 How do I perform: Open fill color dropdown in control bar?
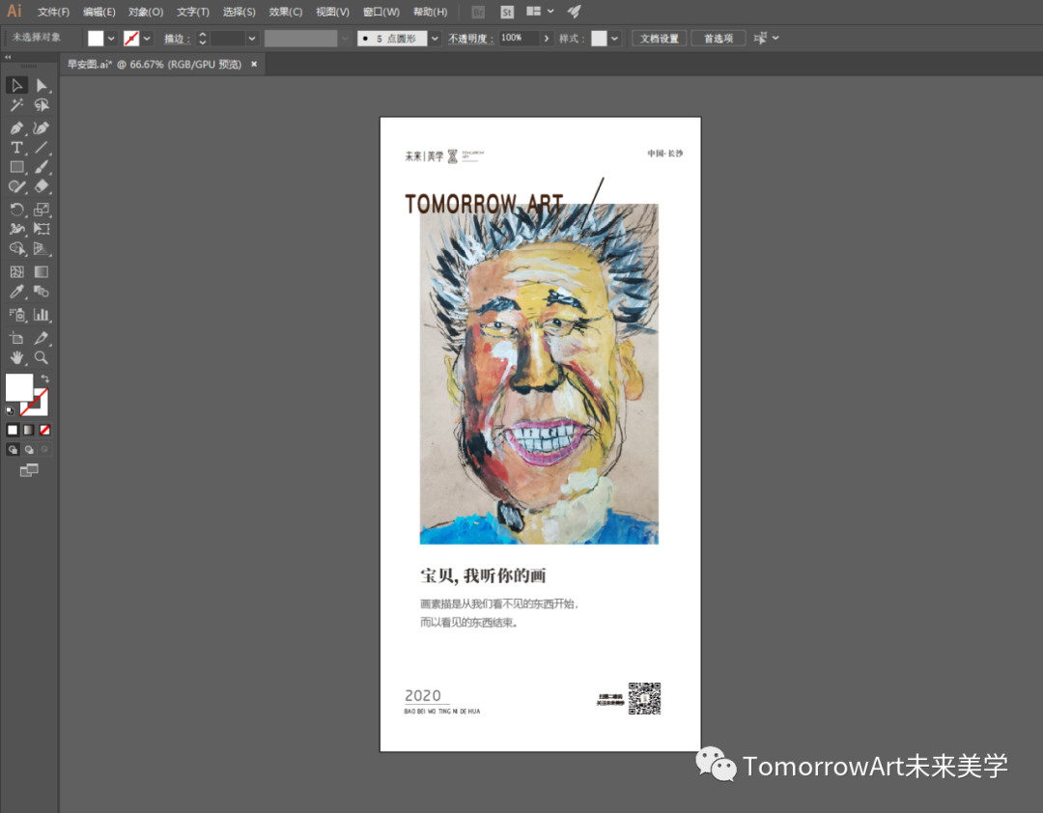111,39
